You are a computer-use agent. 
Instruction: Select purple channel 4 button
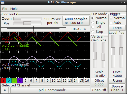pyautogui.click(x=20, y=81)
